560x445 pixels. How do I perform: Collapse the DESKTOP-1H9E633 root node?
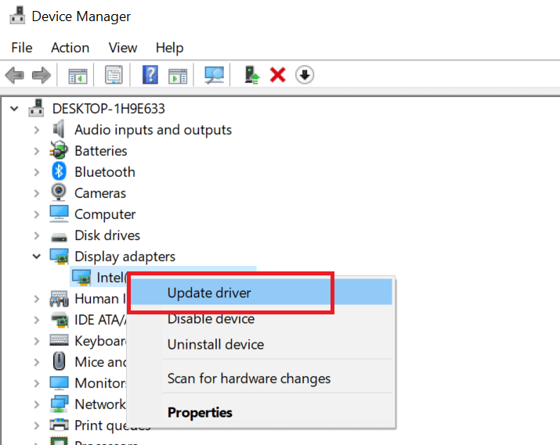14,109
